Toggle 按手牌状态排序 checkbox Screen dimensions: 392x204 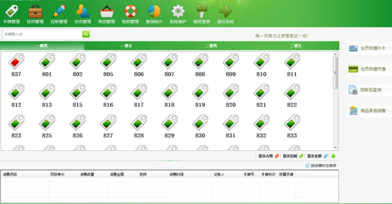click(308, 165)
